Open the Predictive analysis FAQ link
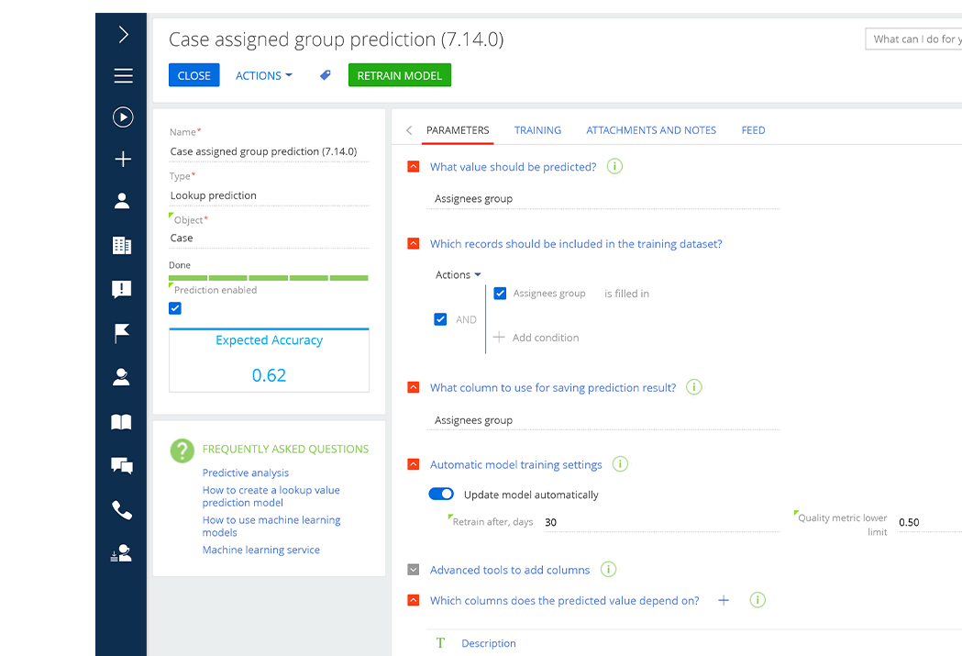This screenshot has width=962, height=656. click(246, 473)
